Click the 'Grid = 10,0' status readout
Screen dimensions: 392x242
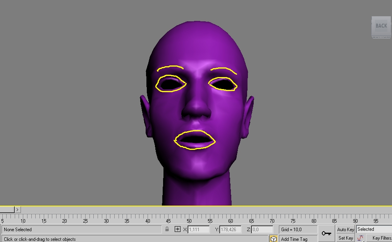click(298, 229)
